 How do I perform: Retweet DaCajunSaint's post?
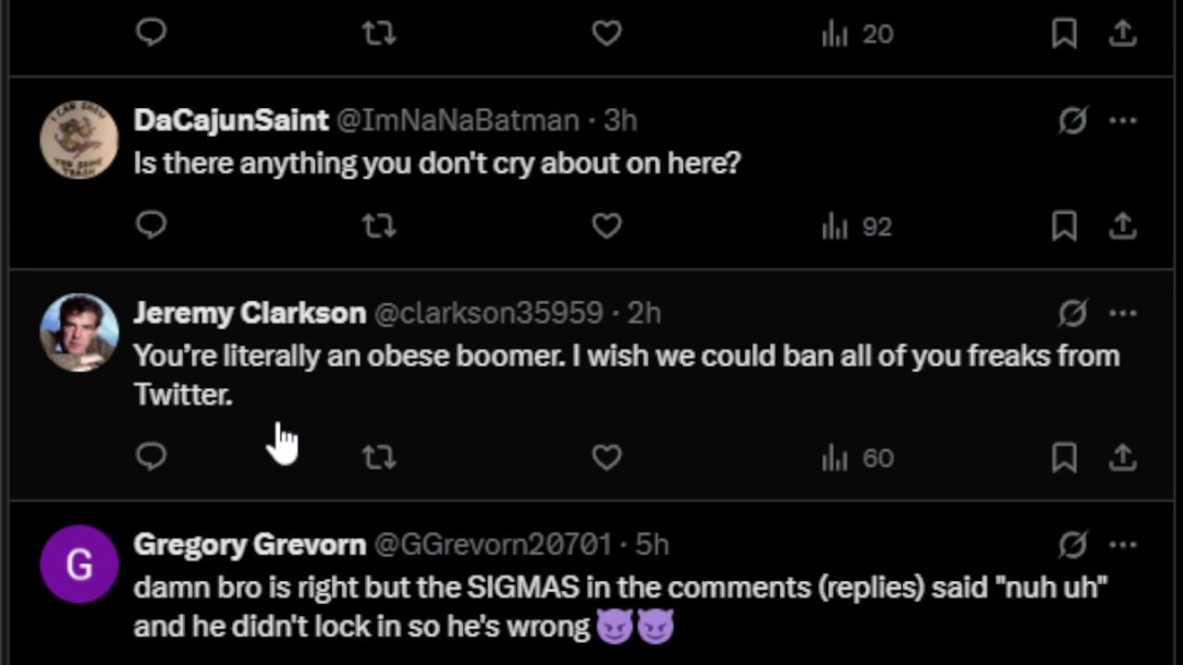coord(379,226)
